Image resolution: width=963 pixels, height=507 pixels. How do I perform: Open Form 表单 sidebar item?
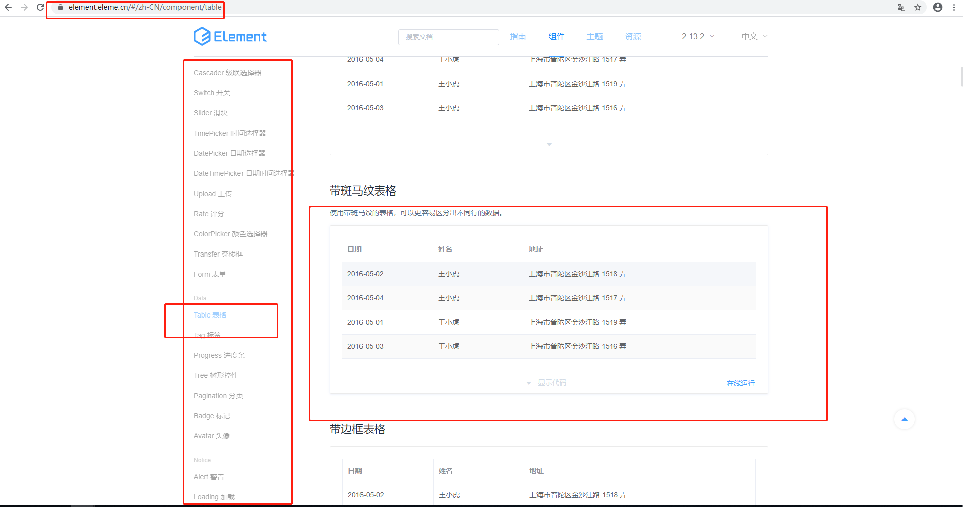[210, 274]
